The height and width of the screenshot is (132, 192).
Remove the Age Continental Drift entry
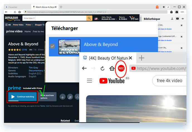182,37
